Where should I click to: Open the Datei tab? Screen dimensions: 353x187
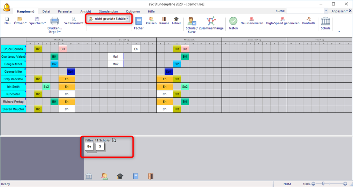46,11
